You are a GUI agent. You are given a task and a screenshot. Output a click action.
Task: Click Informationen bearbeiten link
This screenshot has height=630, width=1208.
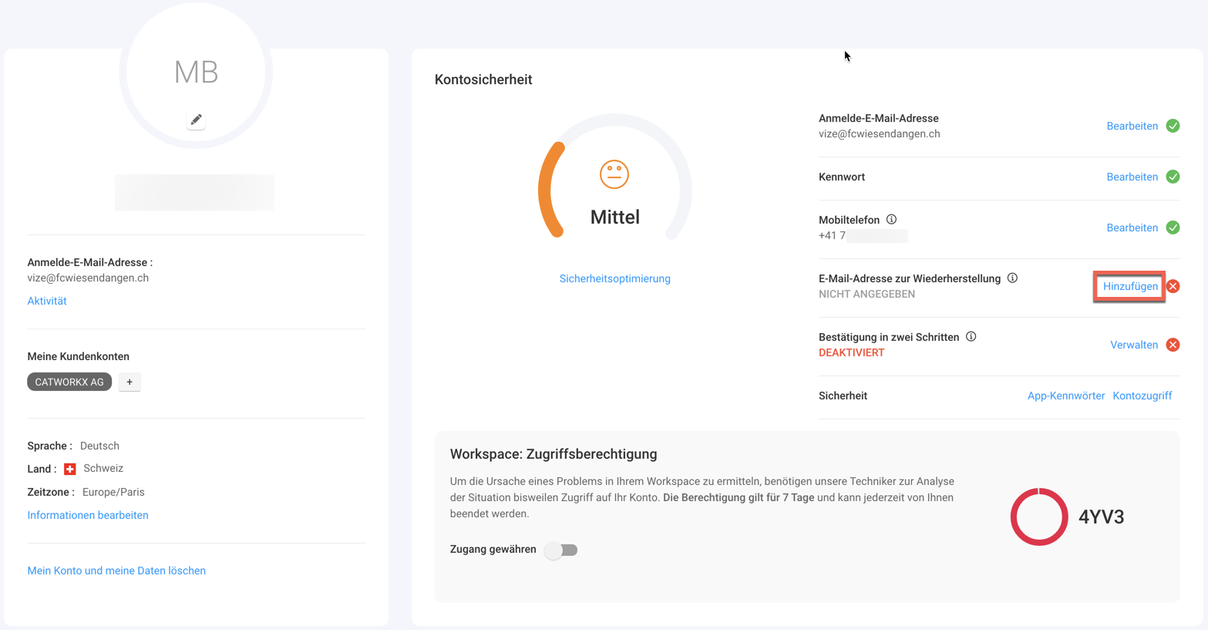[x=88, y=516]
